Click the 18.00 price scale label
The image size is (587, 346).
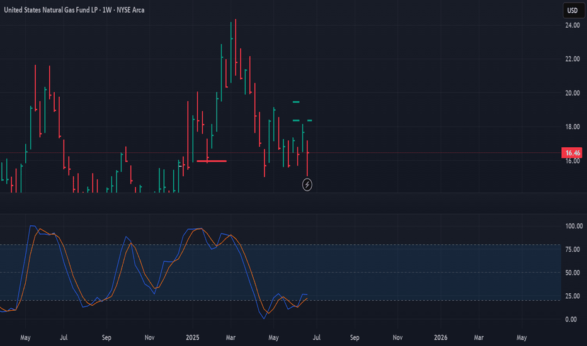(x=573, y=127)
